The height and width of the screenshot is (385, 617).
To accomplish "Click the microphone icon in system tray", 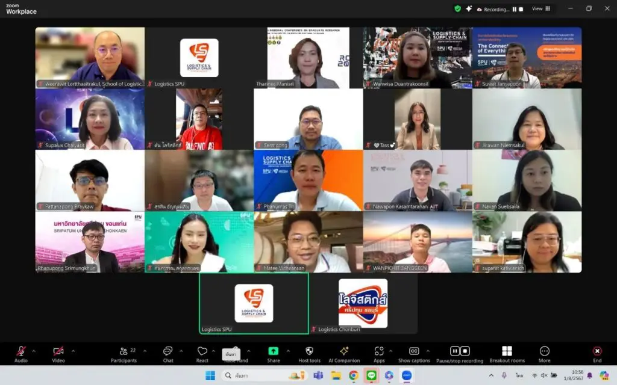I will click(504, 375).
